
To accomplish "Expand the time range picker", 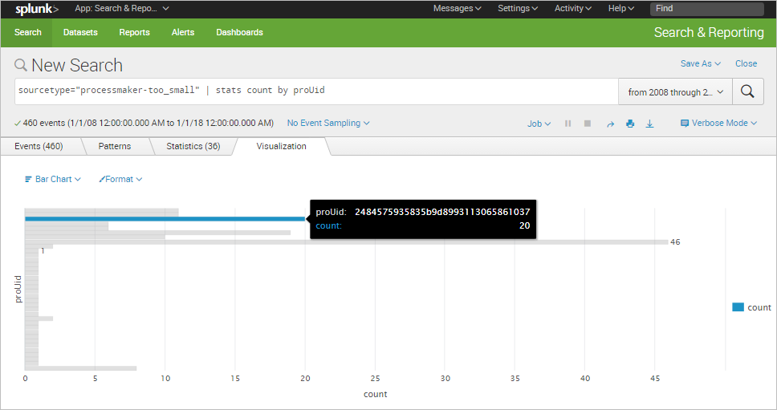I will point(675,92).
